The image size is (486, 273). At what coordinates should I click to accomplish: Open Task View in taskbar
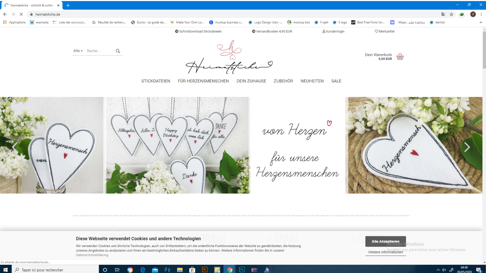pyautogui.click(x=117, y=270)
